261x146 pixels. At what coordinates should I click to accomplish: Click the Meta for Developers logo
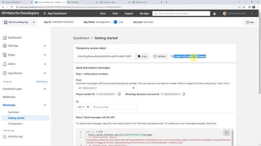pos(20,13)
